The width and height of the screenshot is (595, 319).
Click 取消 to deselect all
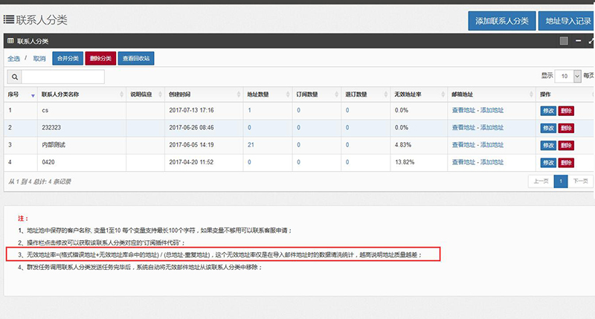(x=39, y=58)
